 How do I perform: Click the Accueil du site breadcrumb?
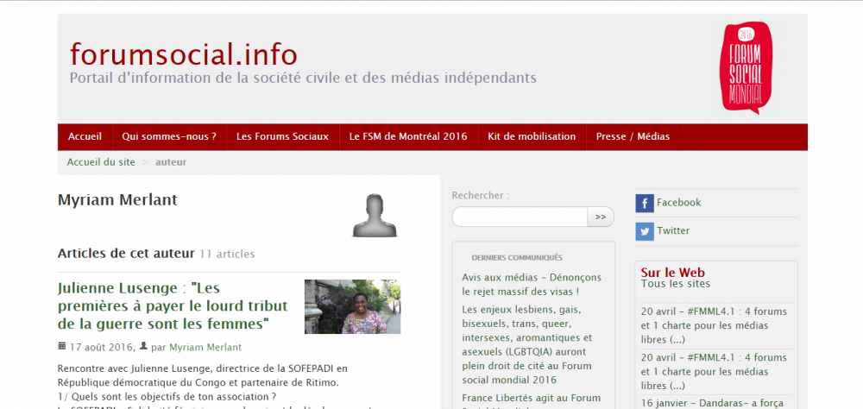101,161
